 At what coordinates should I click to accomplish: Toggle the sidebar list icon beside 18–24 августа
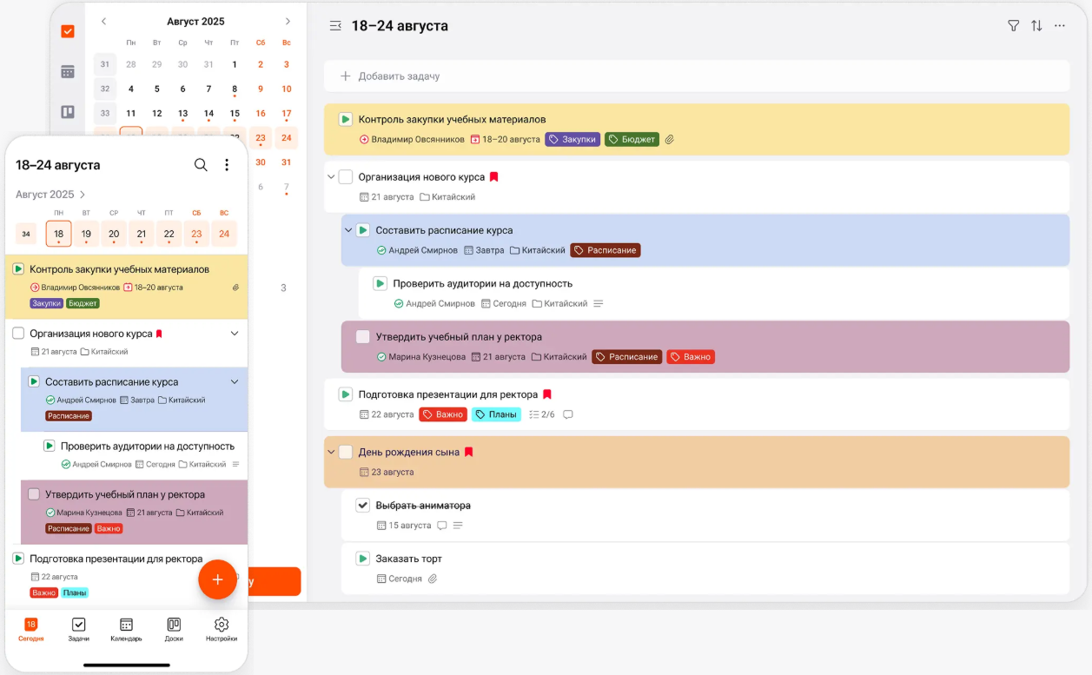pyautogui.click(x=335, y=26)
